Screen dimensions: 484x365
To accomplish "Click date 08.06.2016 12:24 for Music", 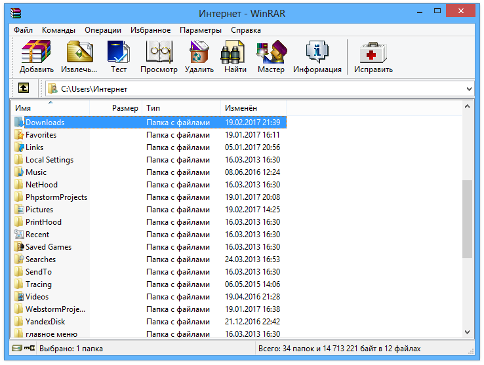I will 252,172.
